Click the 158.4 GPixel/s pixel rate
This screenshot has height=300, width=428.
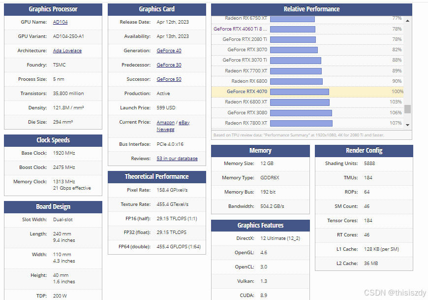172,190
